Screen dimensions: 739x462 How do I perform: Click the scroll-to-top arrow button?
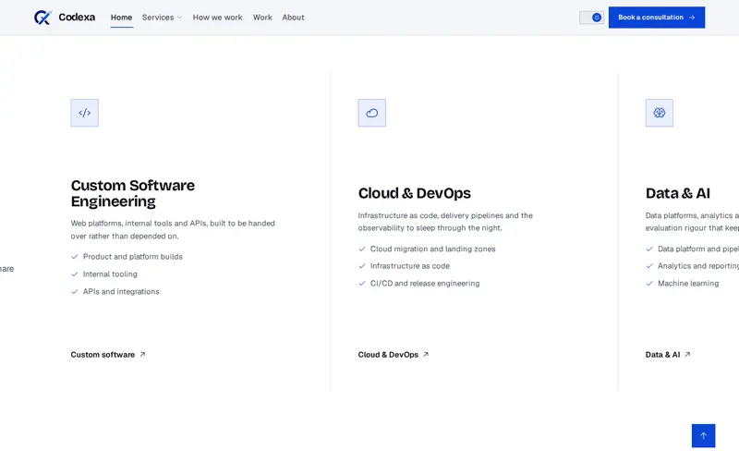pyautogui.click(x=703, y=435)
